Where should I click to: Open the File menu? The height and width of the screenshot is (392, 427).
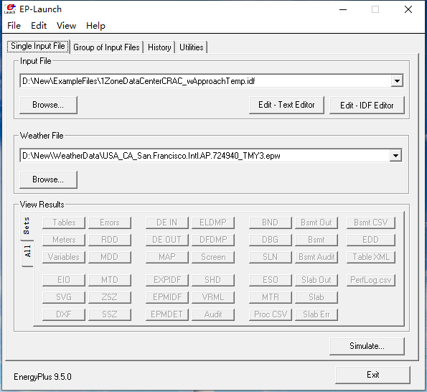tap(14, 26)
